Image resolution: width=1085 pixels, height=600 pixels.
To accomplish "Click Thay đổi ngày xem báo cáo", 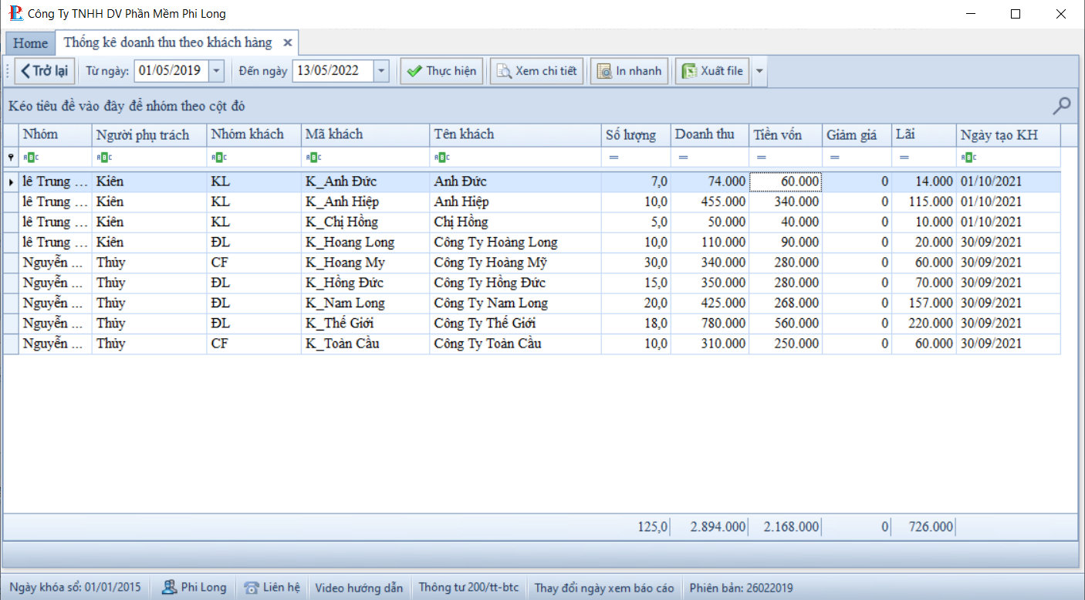I will pos(604,588).
